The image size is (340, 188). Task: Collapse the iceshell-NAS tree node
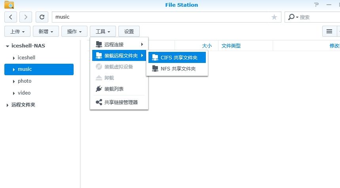(x=8, y=46)
